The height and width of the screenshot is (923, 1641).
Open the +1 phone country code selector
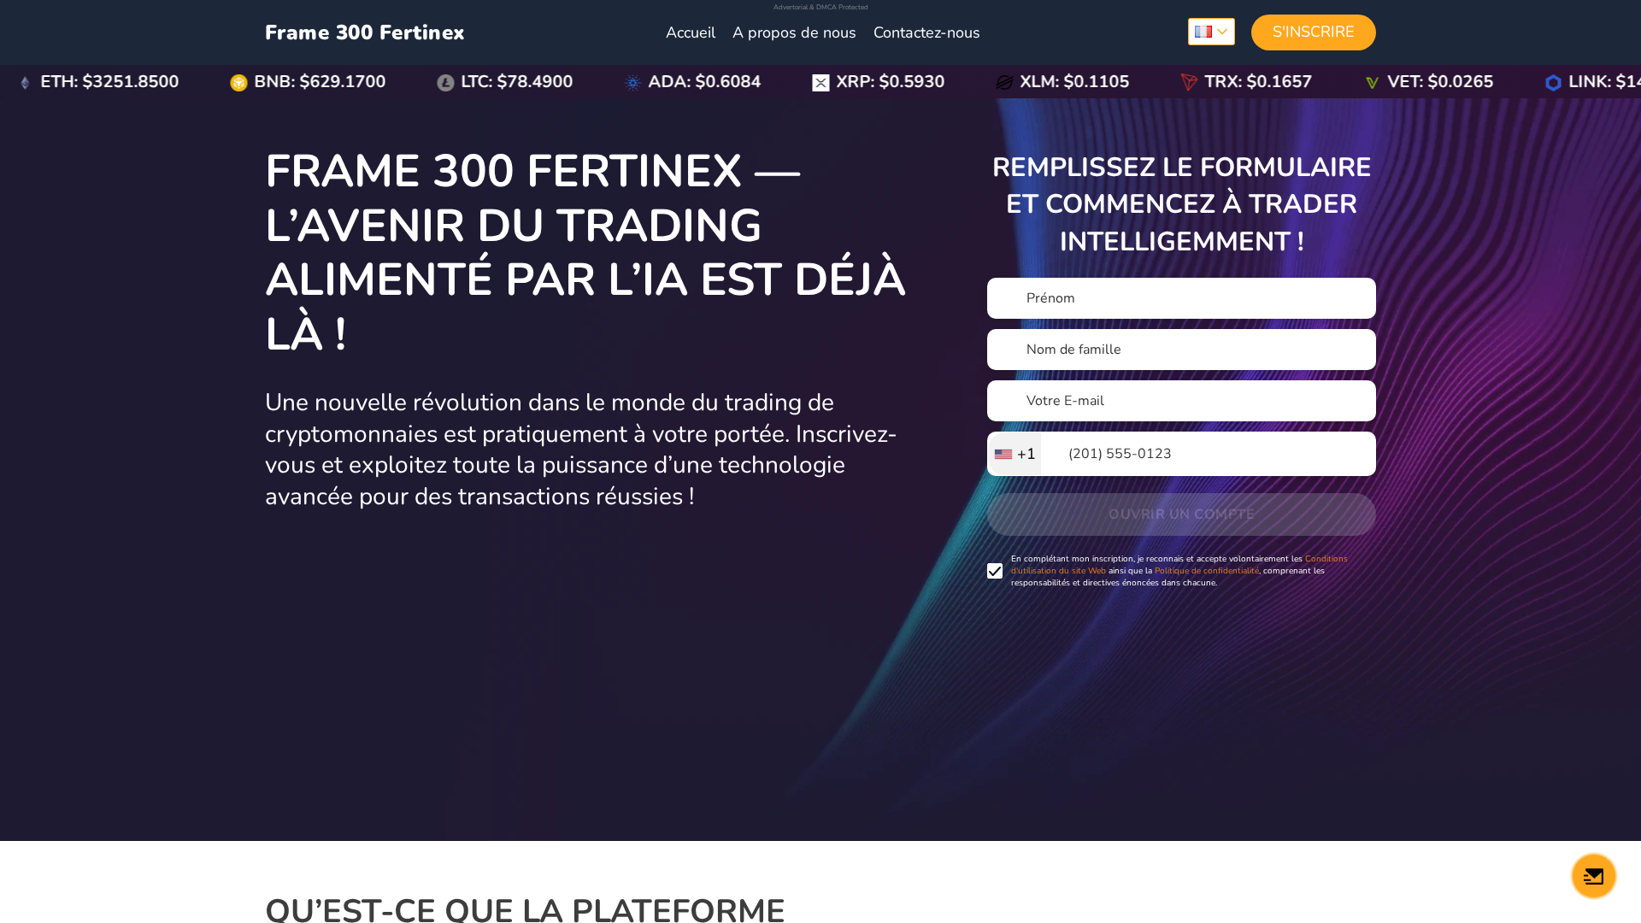click(1015, 454)
